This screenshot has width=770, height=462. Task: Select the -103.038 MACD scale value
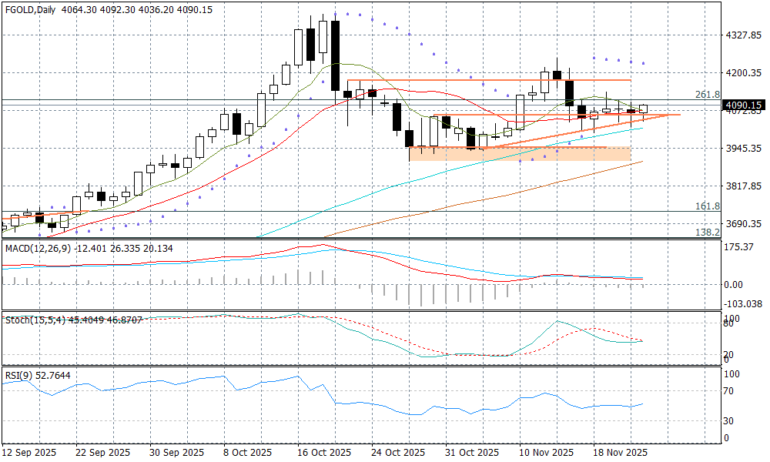coord(742,304)
